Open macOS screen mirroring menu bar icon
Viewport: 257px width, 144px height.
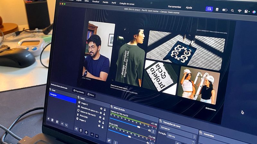point(209,9)
